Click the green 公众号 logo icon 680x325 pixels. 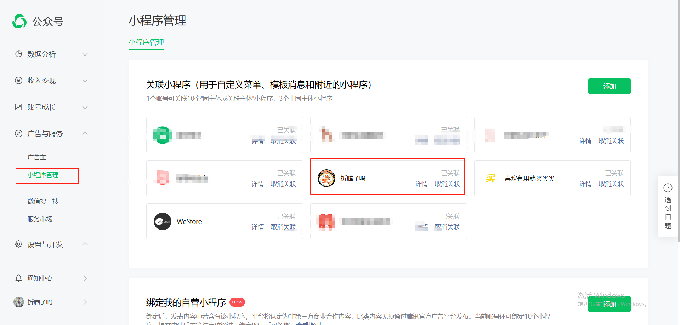click(19, 21)
